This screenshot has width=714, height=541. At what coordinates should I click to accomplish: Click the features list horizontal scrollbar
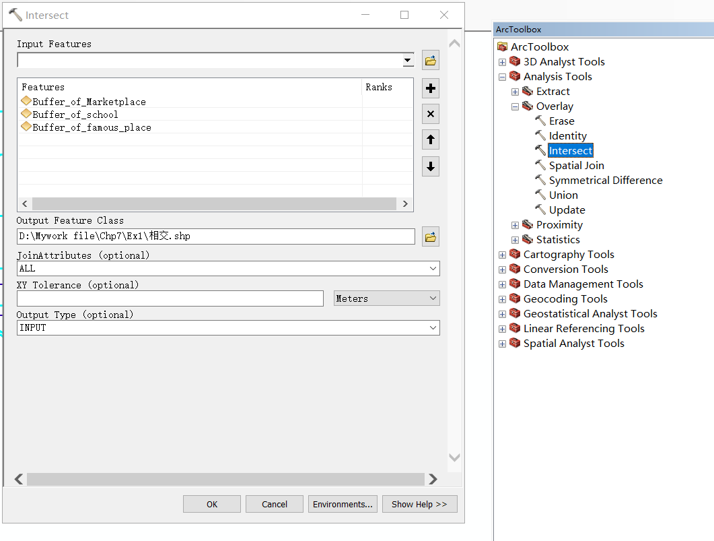pyautogui.click(x=214, y=203)
